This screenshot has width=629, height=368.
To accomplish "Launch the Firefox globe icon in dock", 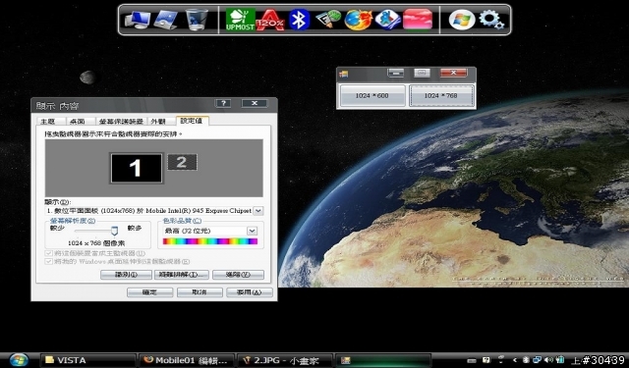I will 358,20.
